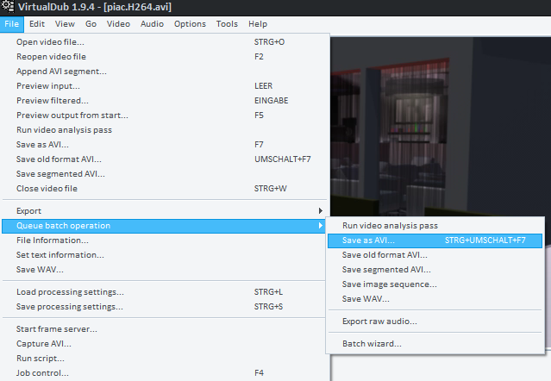Open the Go menu
551x381 pixels.
[x=91, y=24]
